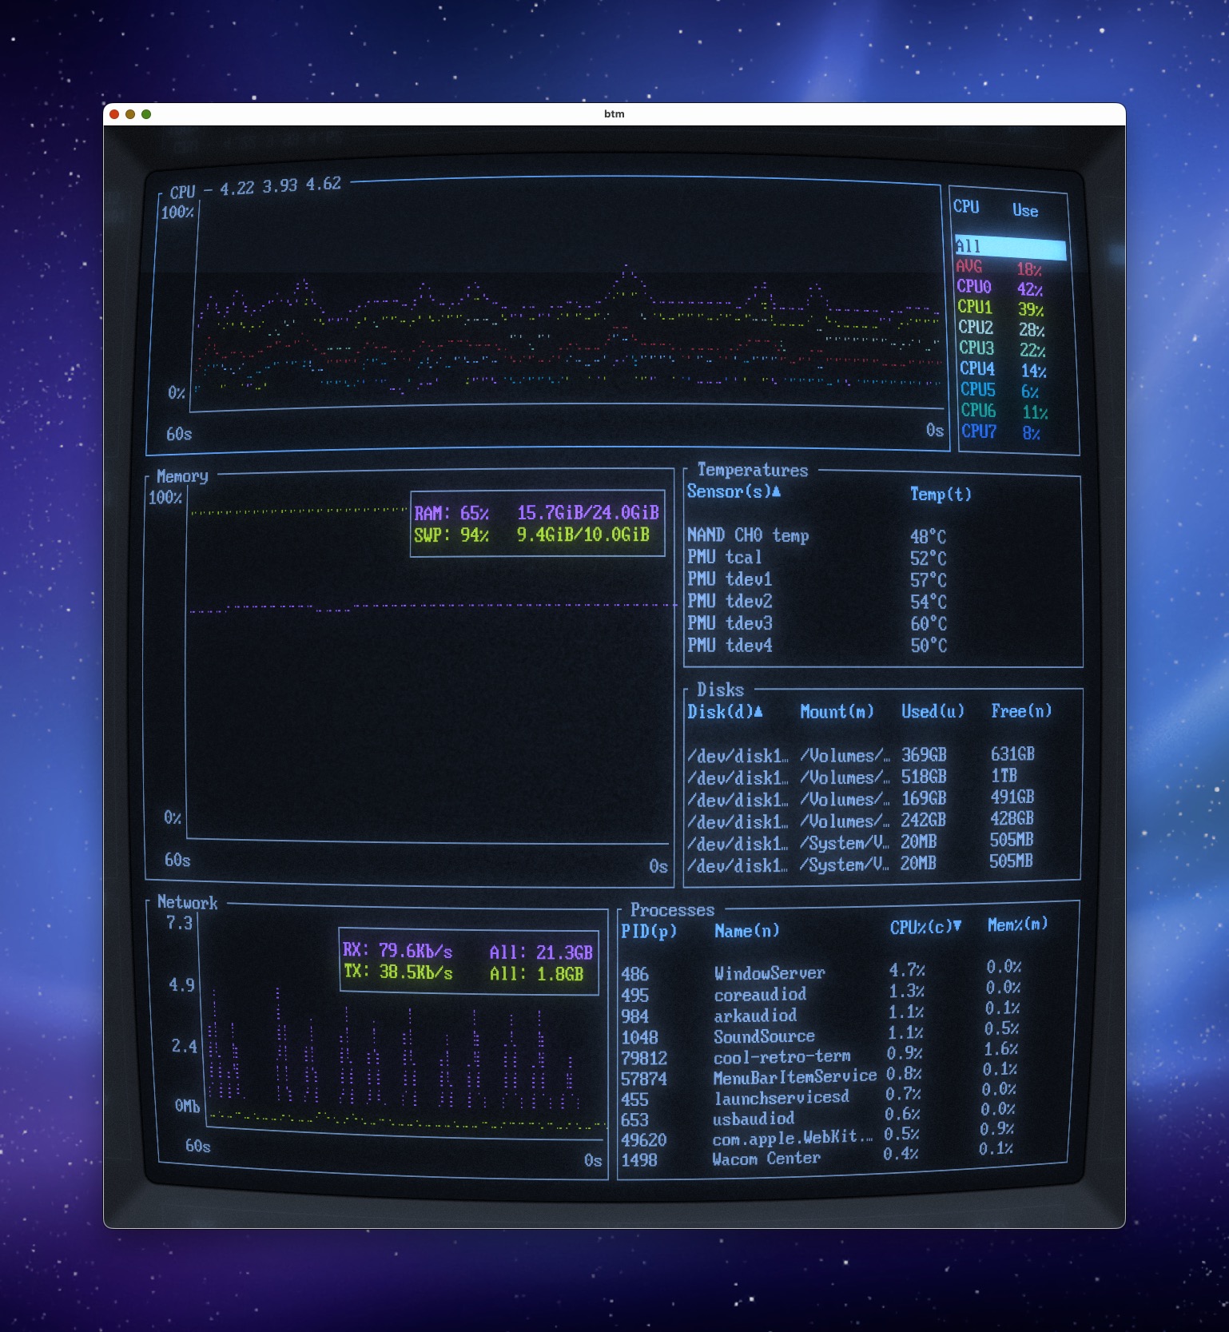Screen dimensions: 1229x1332
Task: Sort temperatures by Temp(t) column
Action: pos(940,494)
